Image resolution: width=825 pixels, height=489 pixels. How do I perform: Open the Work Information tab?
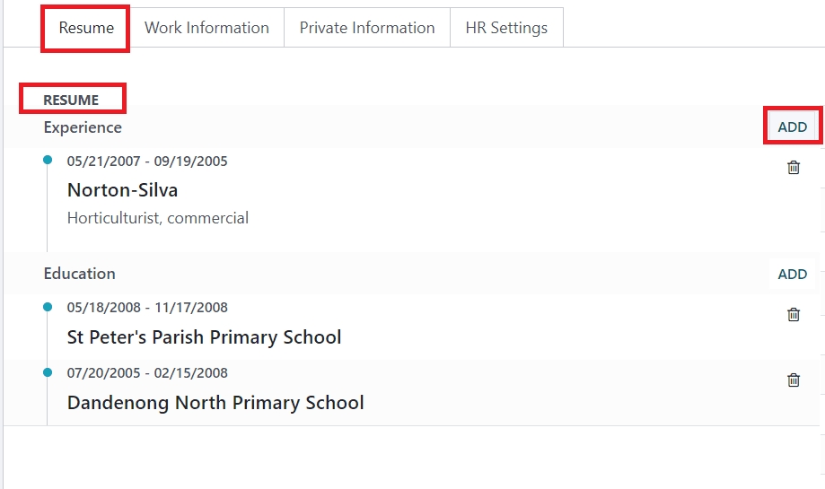point(206,28)
